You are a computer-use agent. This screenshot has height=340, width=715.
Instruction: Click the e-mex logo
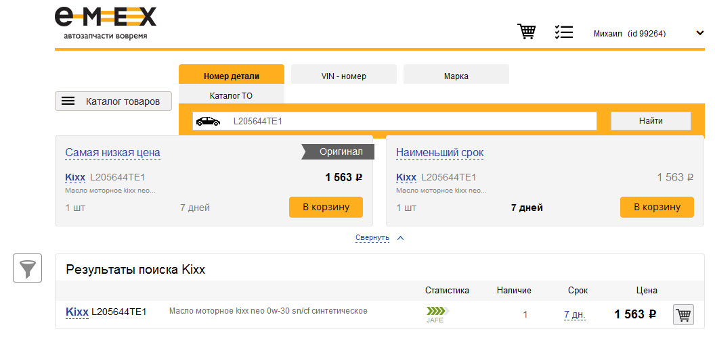106,23
